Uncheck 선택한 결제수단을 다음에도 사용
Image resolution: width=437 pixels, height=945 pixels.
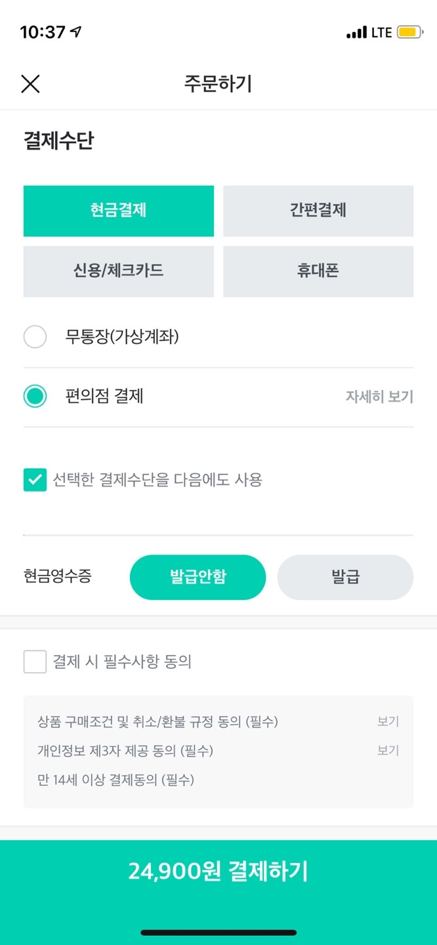point(35,480)
